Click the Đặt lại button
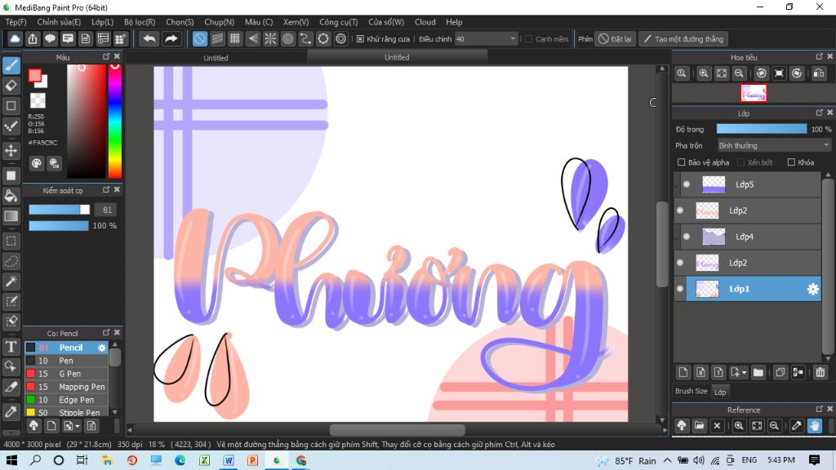Image resolution: width=836 pixels, height=470 pixels. [616, 39]
